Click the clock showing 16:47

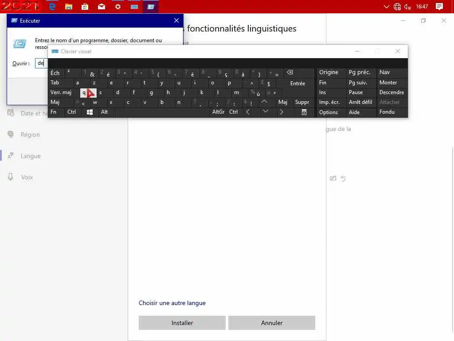coord(422,7)
